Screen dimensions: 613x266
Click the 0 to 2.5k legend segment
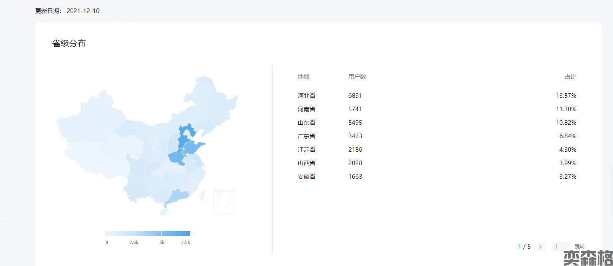120,234
